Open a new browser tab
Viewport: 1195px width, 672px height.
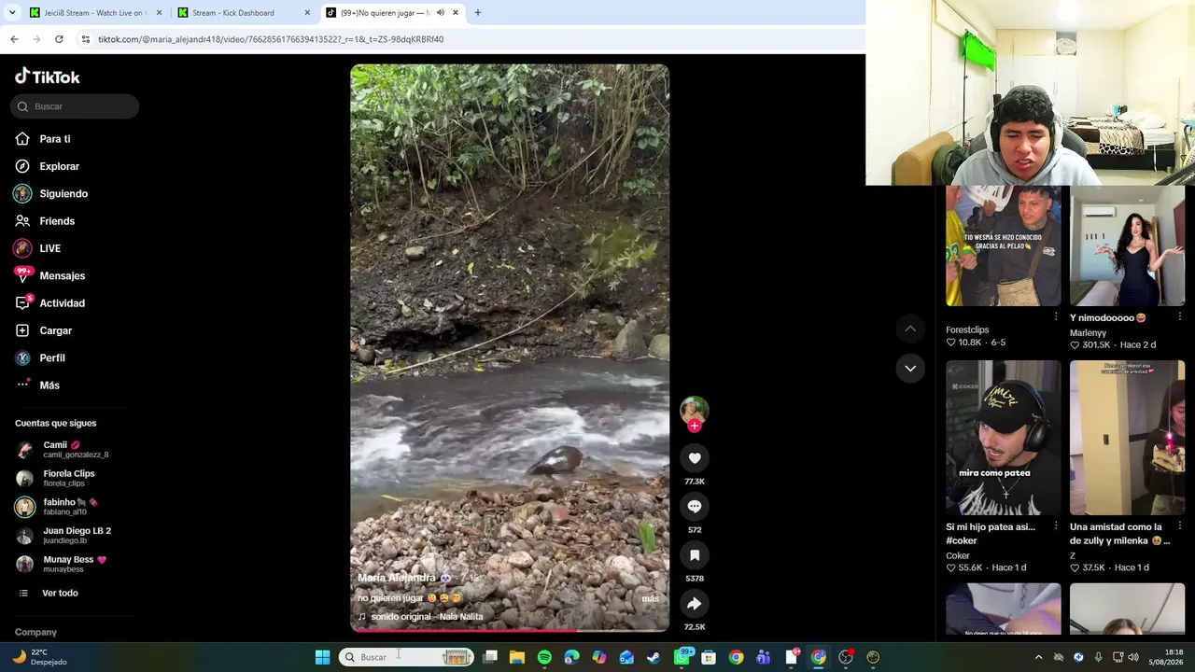tap(478, 13)
